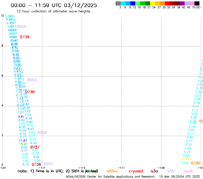The image size is (203, 179).
Task: Click the lavender s3b time label 0551
Action: point(48,164)
